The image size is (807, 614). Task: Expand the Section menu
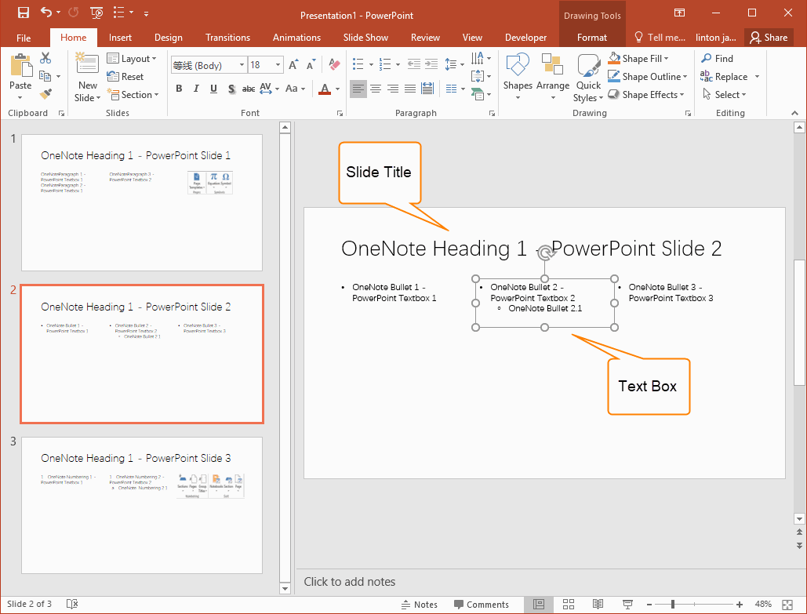133,95
